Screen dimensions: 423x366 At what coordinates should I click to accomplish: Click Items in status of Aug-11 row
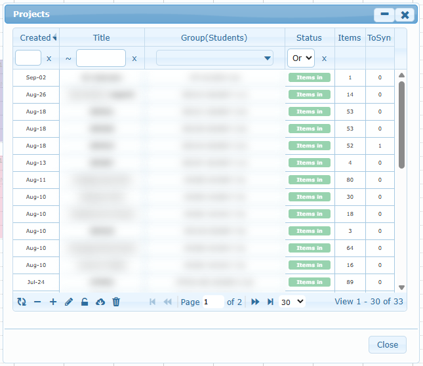click(310, 180)
